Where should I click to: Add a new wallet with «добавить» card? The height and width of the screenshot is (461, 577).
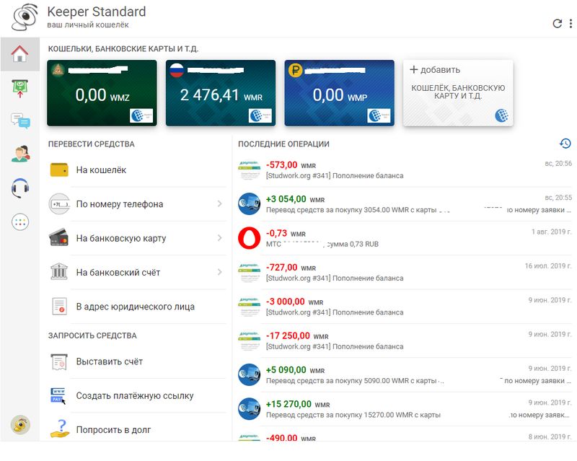tap(457, 92)
